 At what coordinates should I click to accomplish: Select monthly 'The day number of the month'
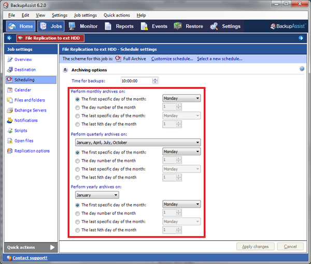[77, 107]
